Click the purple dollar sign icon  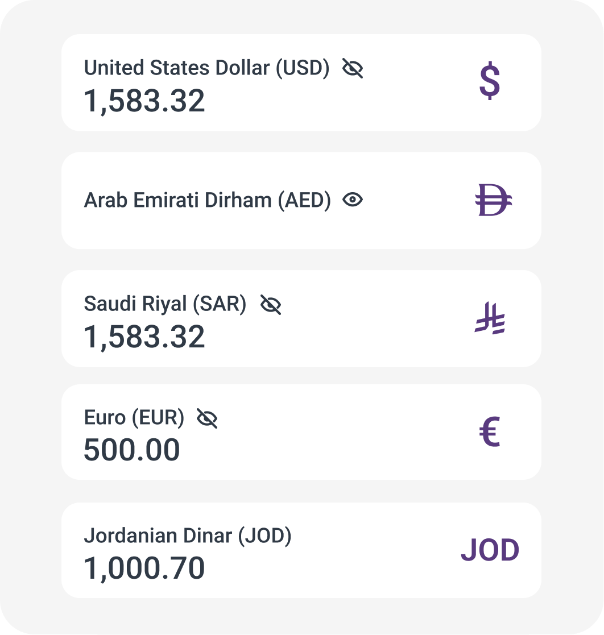[x=490, y=82]
